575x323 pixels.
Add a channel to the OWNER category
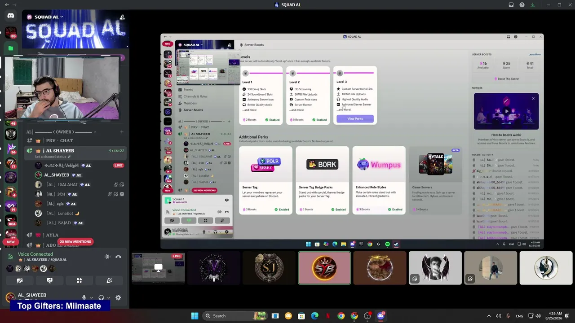(x=122, y=132)
